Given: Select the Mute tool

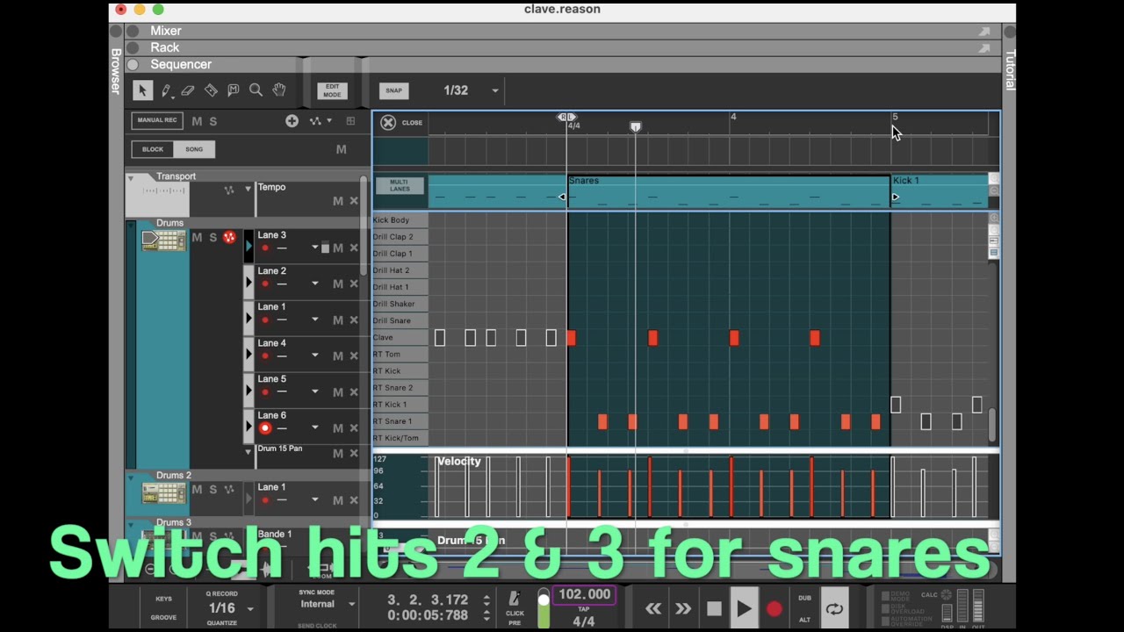Looking at the screenshot, I should point(234,90).
